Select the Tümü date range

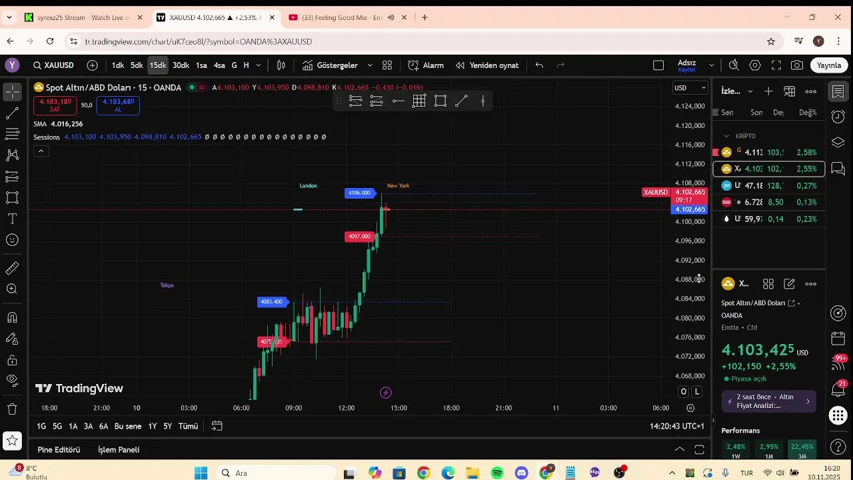tap(188, 426)
